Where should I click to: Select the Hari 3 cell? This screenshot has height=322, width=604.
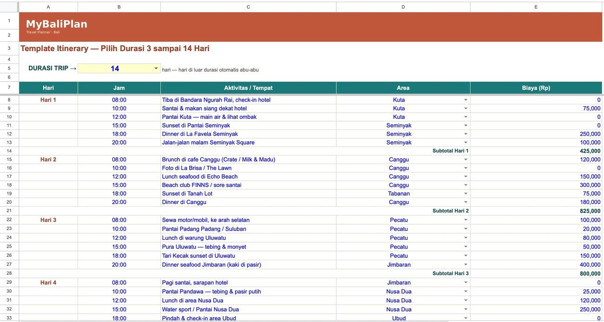48,220
